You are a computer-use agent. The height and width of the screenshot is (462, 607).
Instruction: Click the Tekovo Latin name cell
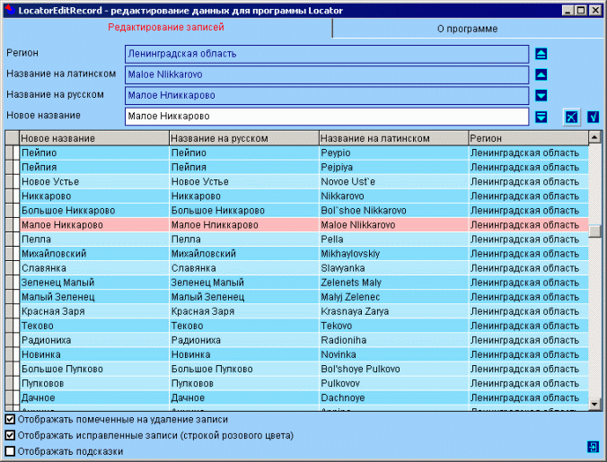click(x=393, y=326)
